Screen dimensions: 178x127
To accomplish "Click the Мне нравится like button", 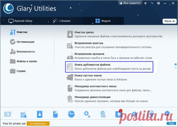I will pyautogui.click(x=130, y=3).
